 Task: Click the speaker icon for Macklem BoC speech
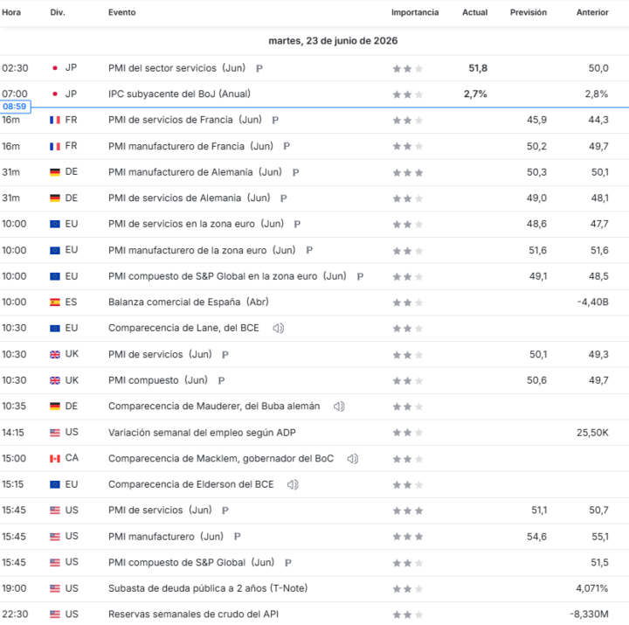coord(353,459)
